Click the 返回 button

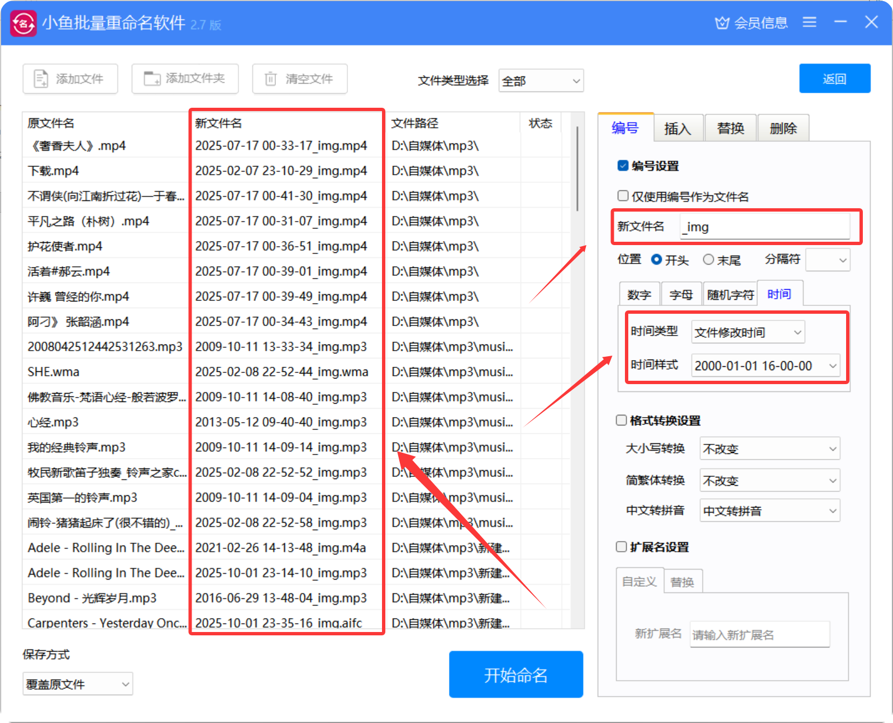(x=834, y=79)
